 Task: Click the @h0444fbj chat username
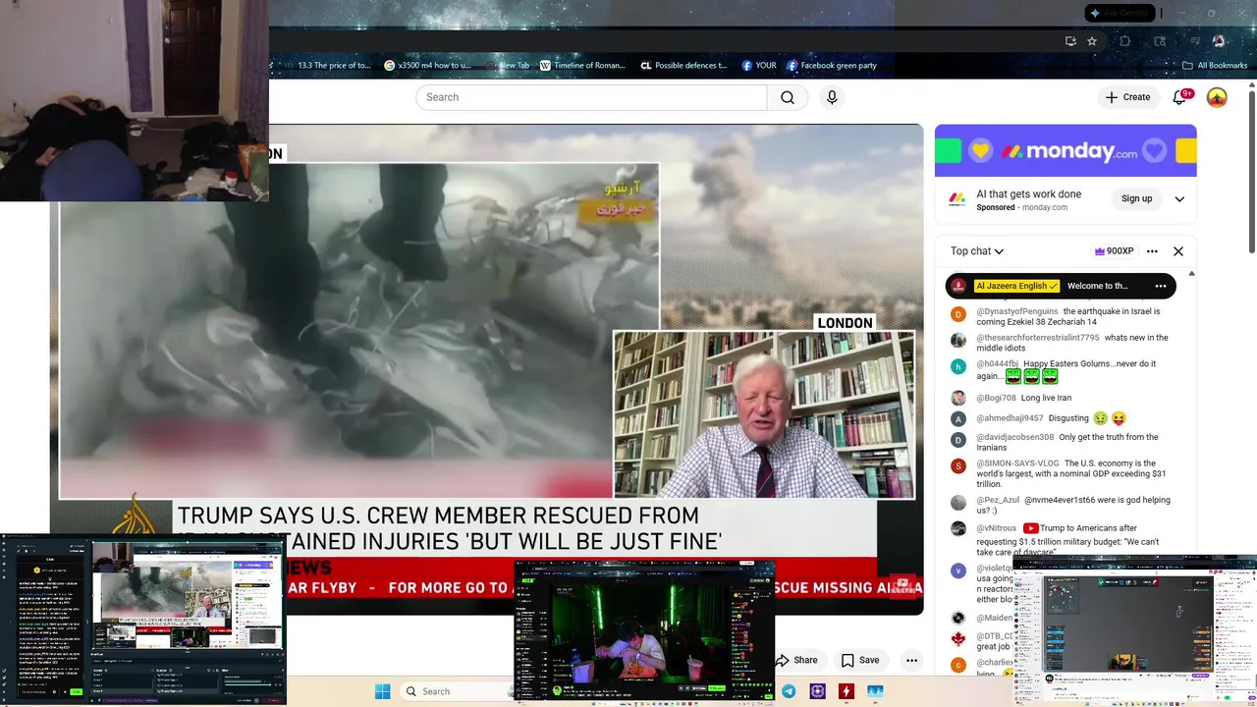[x=998, y=364]
